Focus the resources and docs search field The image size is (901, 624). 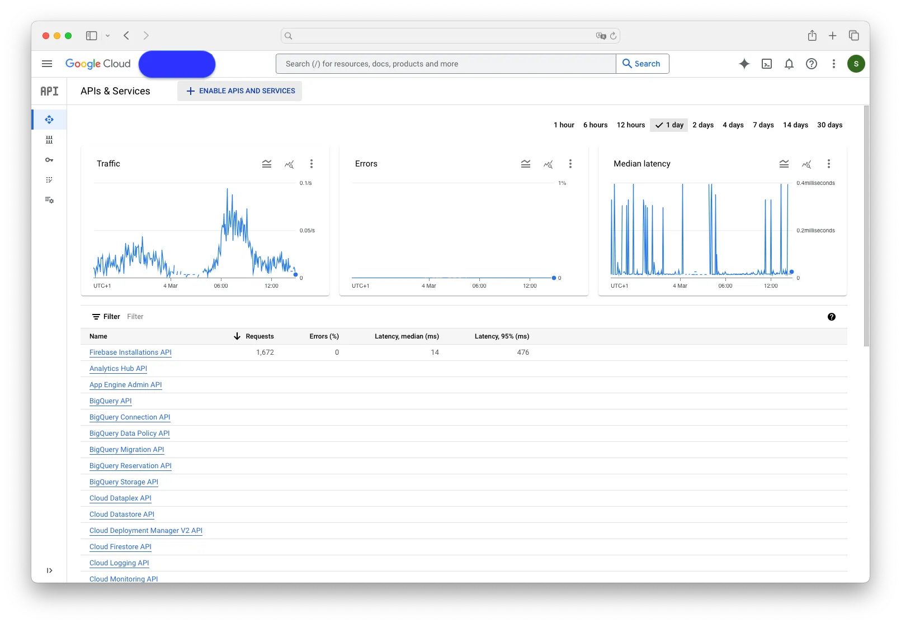[446, 64]
